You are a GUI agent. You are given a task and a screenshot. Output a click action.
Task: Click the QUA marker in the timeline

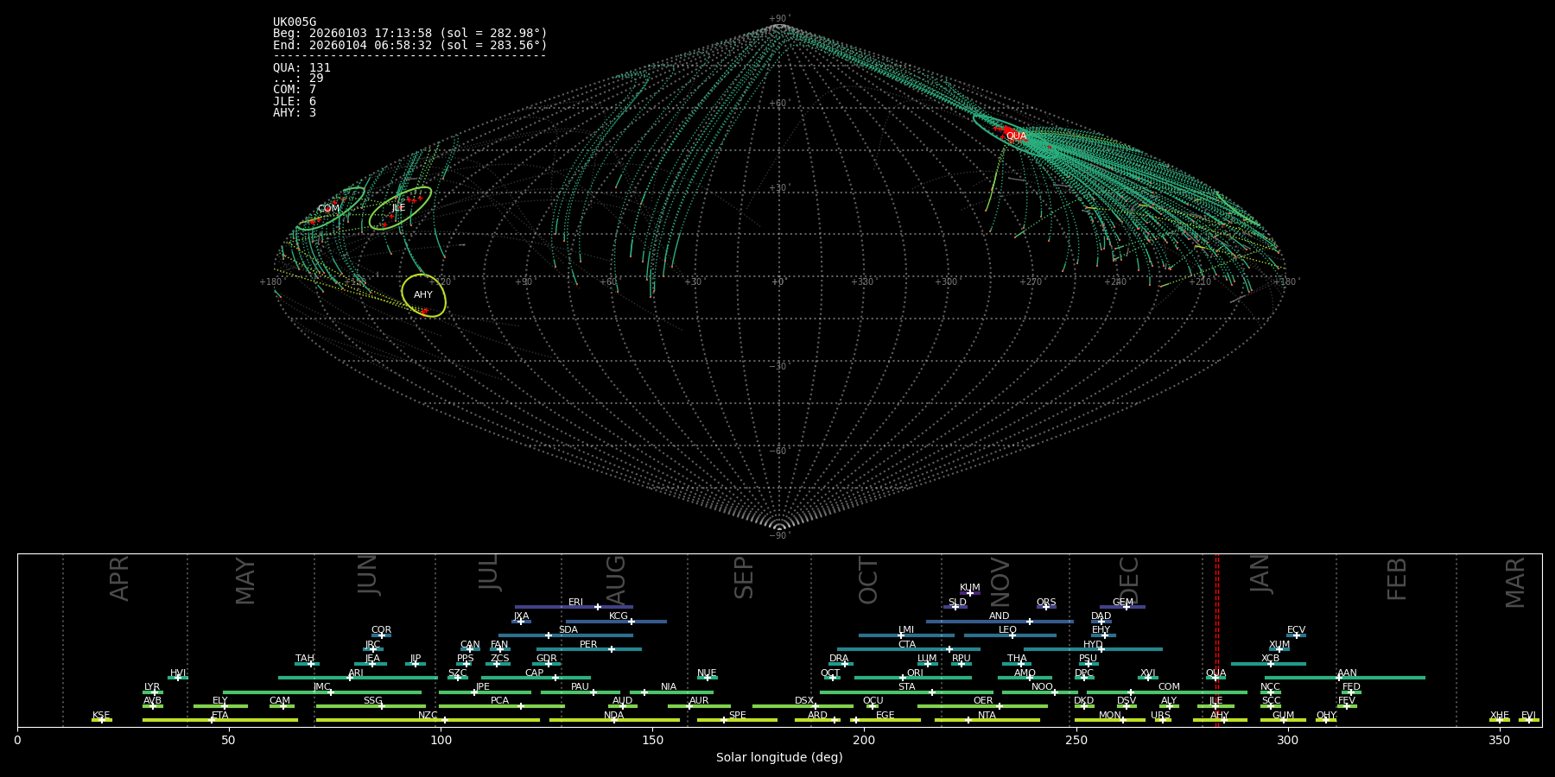point(1215,678)
